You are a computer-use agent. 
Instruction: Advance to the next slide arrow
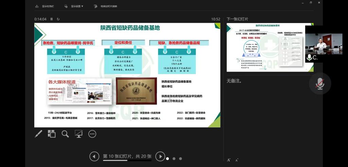click(160, 156)
